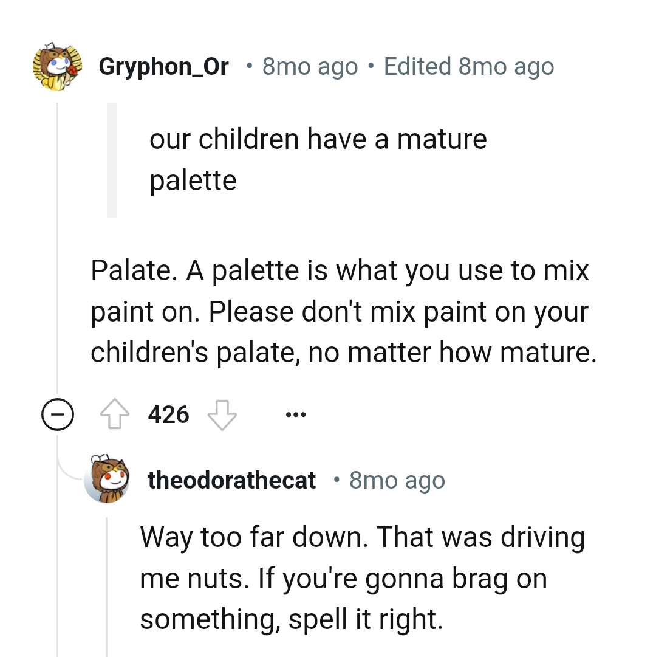Viewport: 656px width, 657px height.
Task: Upvote Gryphon_Or's comment
Action: coord(115,415)
